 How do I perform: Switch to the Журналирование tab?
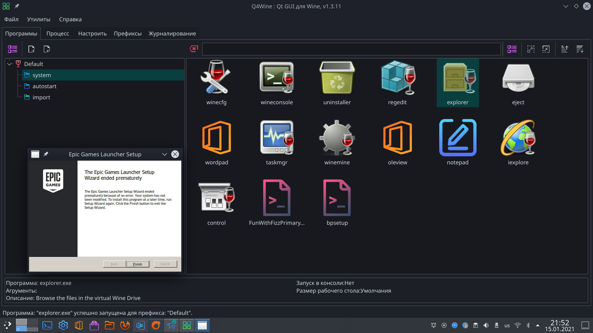[x=172, y=33]
